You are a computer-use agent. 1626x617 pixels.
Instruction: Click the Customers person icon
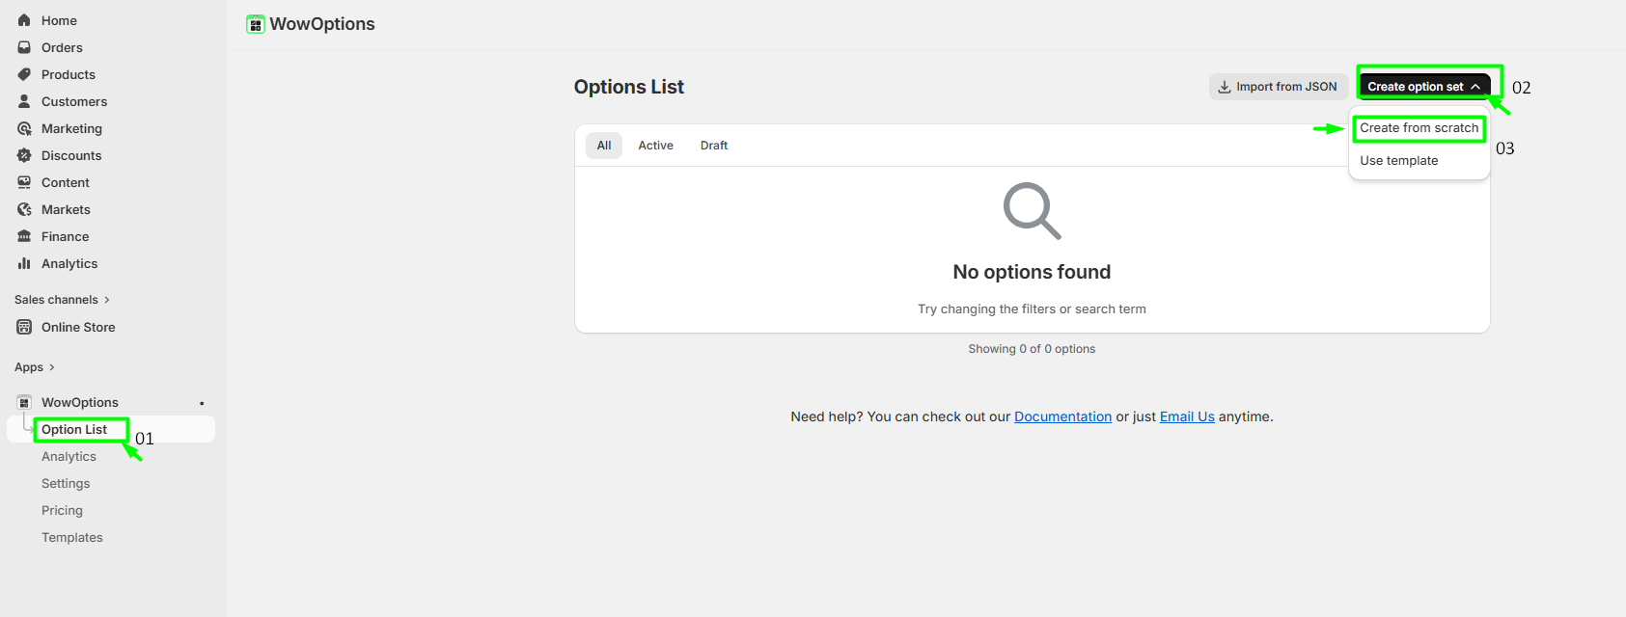pyautogui.click(x=24, y=101)
